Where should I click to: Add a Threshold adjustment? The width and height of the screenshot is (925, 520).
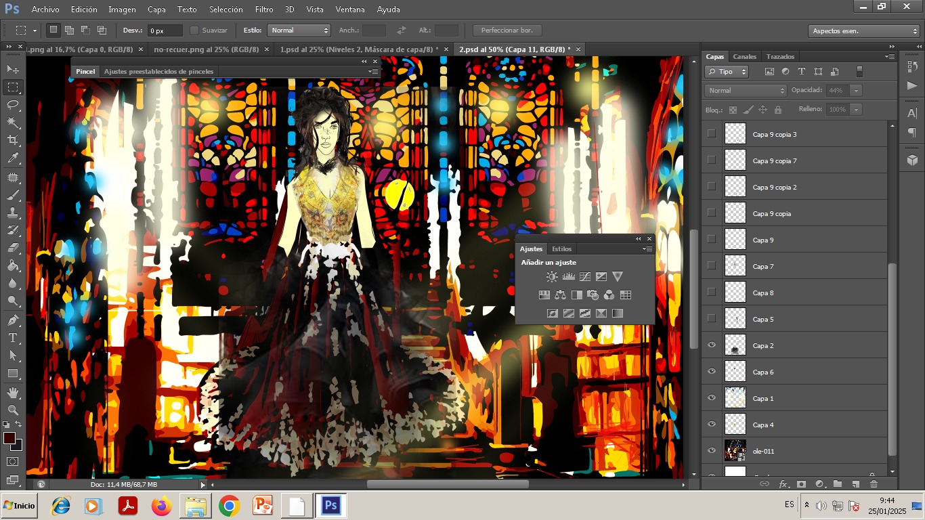[x=584, y=313]
